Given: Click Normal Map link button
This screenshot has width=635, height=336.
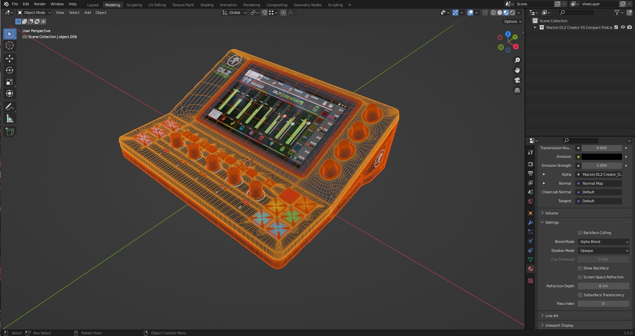Looking at the screenshot, I should 599,183.
